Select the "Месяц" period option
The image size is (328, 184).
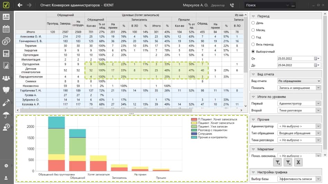[x=253, y=30]
